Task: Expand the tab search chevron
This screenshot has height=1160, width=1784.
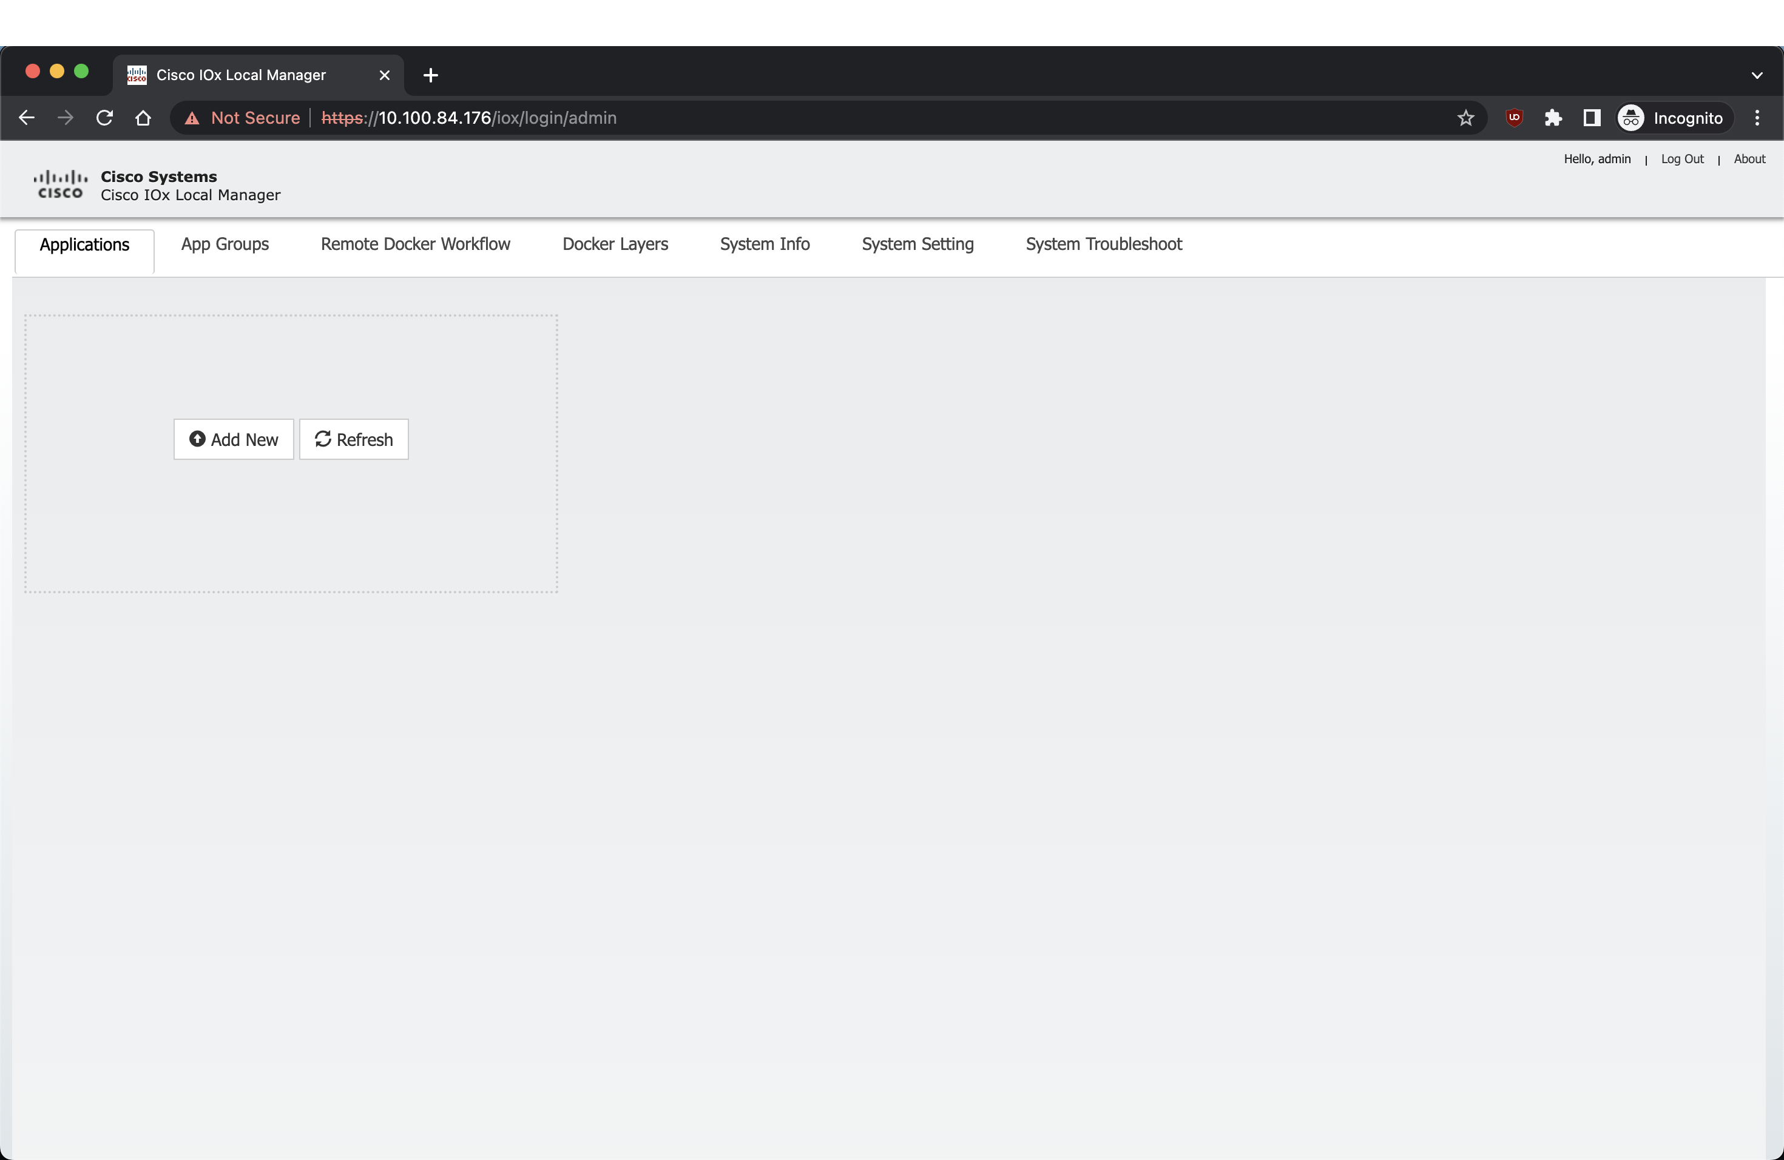Action: point(1757,75)
